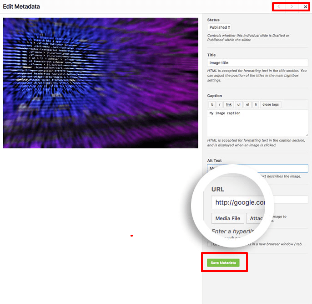Enable open in new browser window checkbox

pos(209,244)
